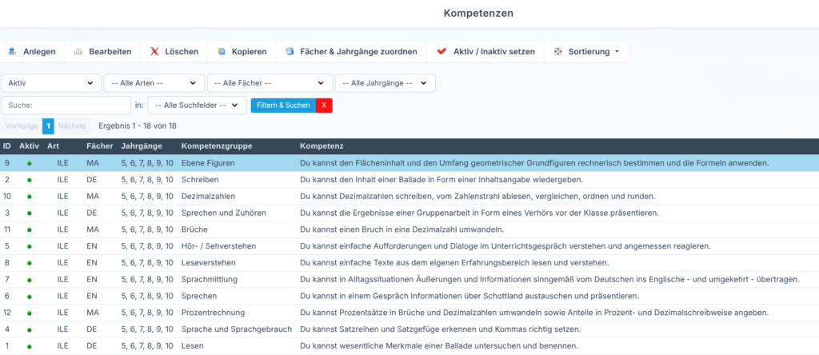819x355 pixels.
Task: Click green active dot in Brüche row
Action: (x=30, y=229)
